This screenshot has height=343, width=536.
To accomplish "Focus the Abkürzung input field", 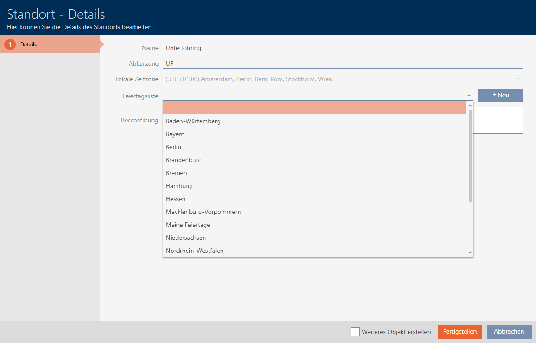I will coord(342,63).
